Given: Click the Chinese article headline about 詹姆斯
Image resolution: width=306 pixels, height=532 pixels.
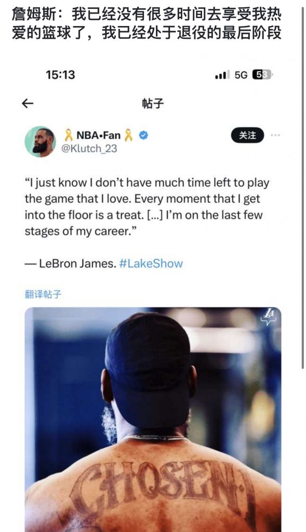Looking at the screenshot, I should 147,24.
